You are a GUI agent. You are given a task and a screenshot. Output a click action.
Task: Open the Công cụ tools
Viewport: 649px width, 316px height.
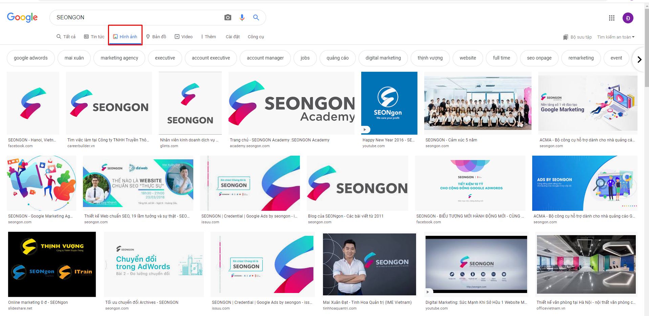(256, 37)
